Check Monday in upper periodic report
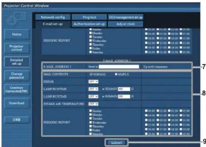Screen dimensions: 206x147 click(91, 33)
